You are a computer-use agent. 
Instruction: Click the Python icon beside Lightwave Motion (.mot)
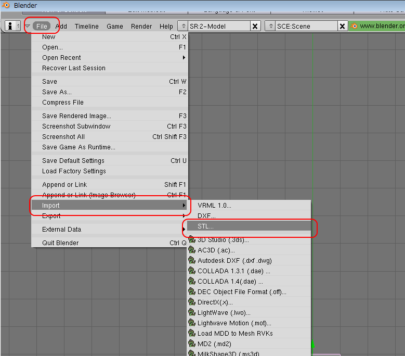tap(192, 323)
